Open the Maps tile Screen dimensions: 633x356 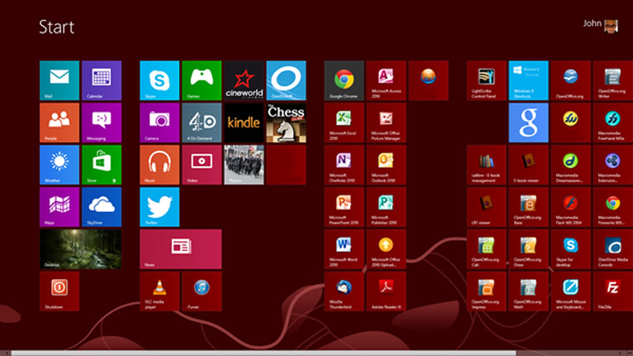point(59,206)
